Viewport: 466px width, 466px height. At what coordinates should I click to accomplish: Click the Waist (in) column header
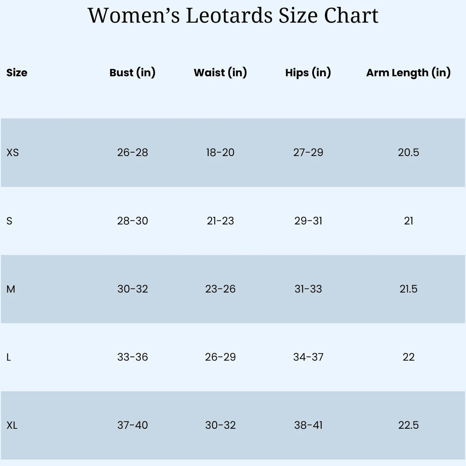coord(220,73)
